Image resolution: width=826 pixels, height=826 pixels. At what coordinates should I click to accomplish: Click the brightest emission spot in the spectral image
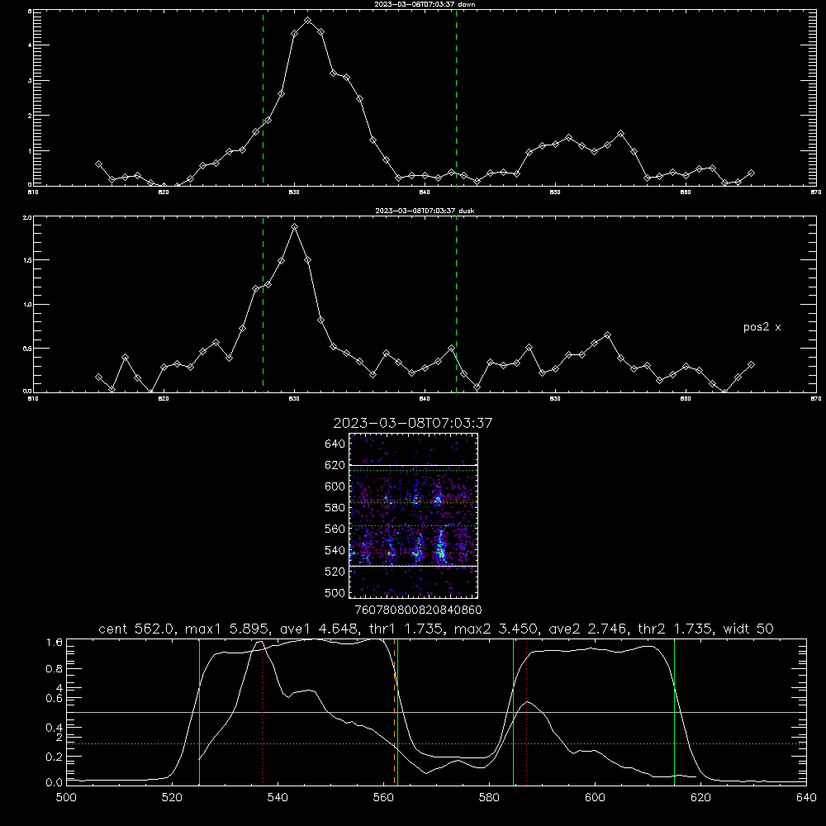441,553
